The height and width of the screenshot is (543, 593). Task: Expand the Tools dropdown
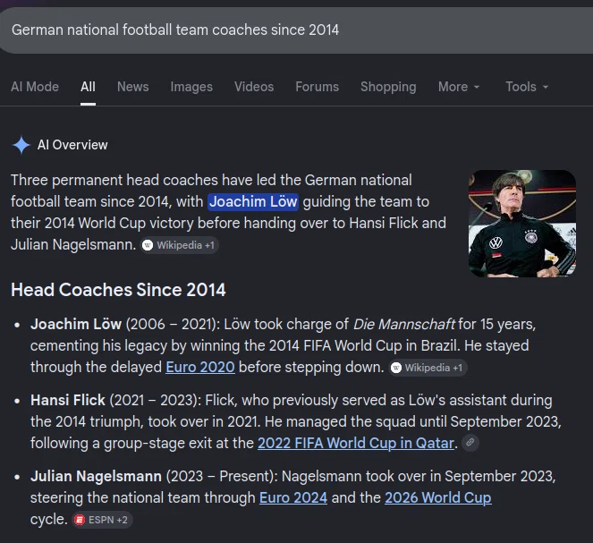[x=527, y=87]
